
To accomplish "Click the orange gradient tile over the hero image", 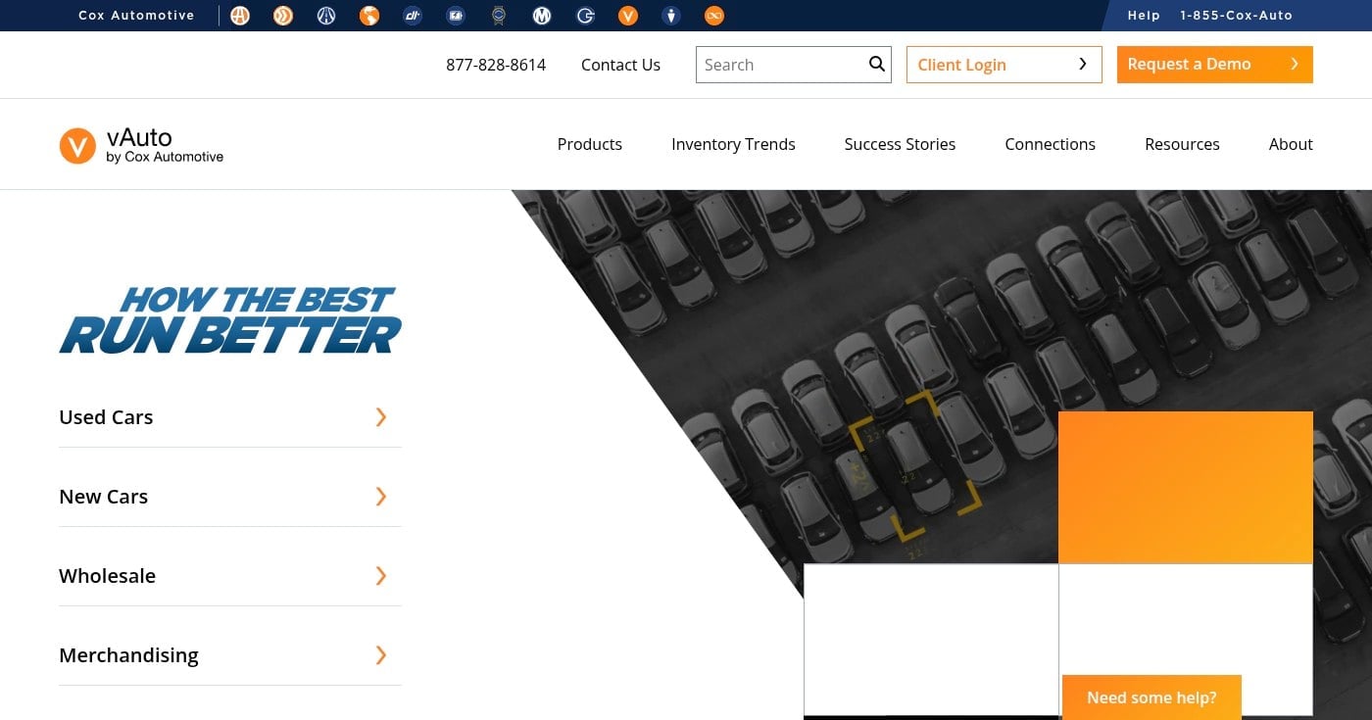I will click(1186, 488).
